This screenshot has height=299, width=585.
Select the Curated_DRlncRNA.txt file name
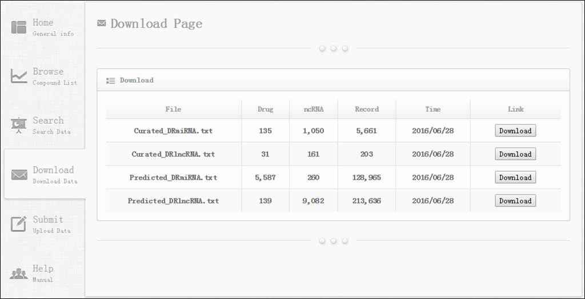174,154
